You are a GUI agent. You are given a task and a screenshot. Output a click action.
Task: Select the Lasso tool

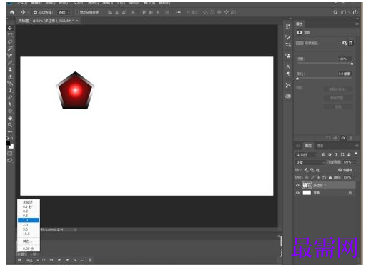pos(10,42)
